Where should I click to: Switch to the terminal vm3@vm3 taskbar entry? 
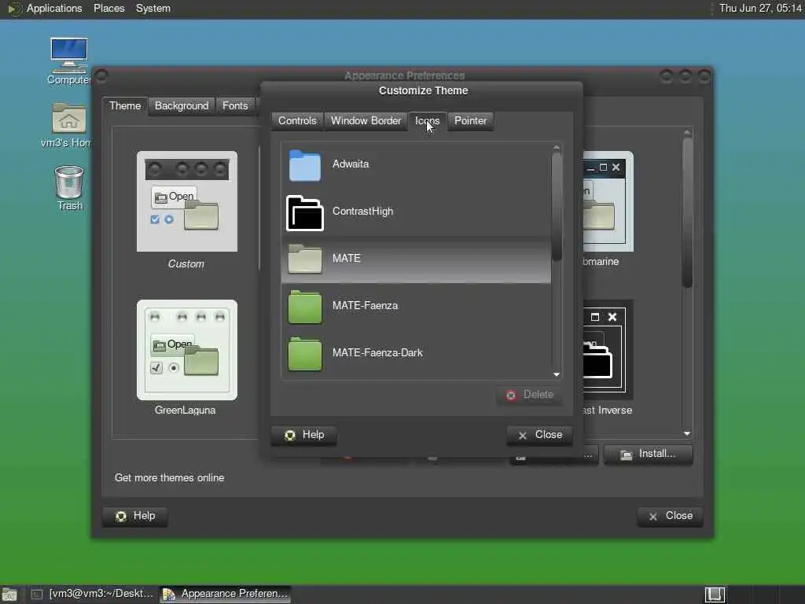click(93, 595)
